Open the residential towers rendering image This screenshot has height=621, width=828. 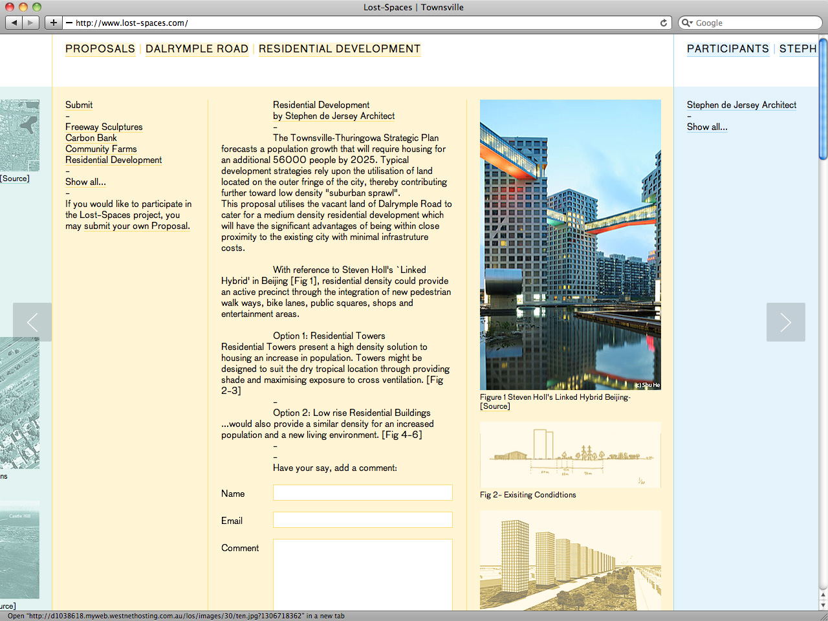point(571,560)
